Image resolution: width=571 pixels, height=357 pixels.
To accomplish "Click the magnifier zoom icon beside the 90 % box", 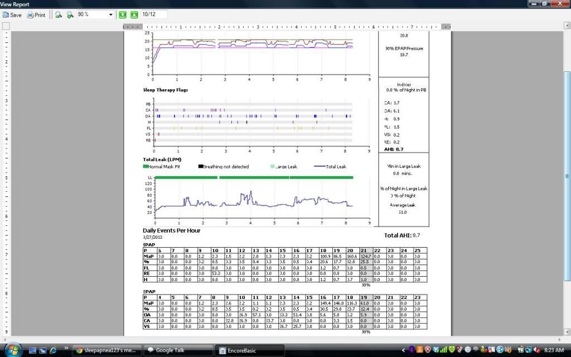I will (70, 15).
